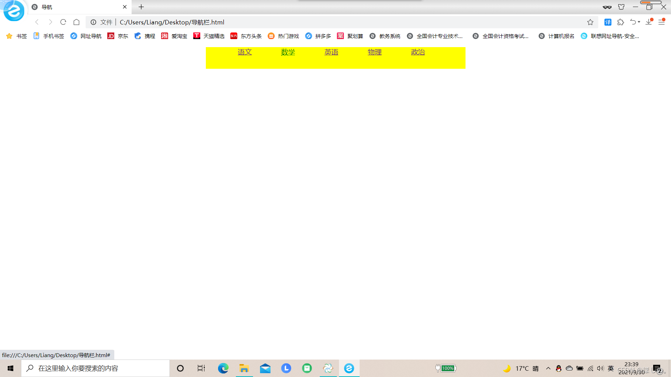Click the home page icon
This screenshot has height=377, width=671.
(76, 22)
